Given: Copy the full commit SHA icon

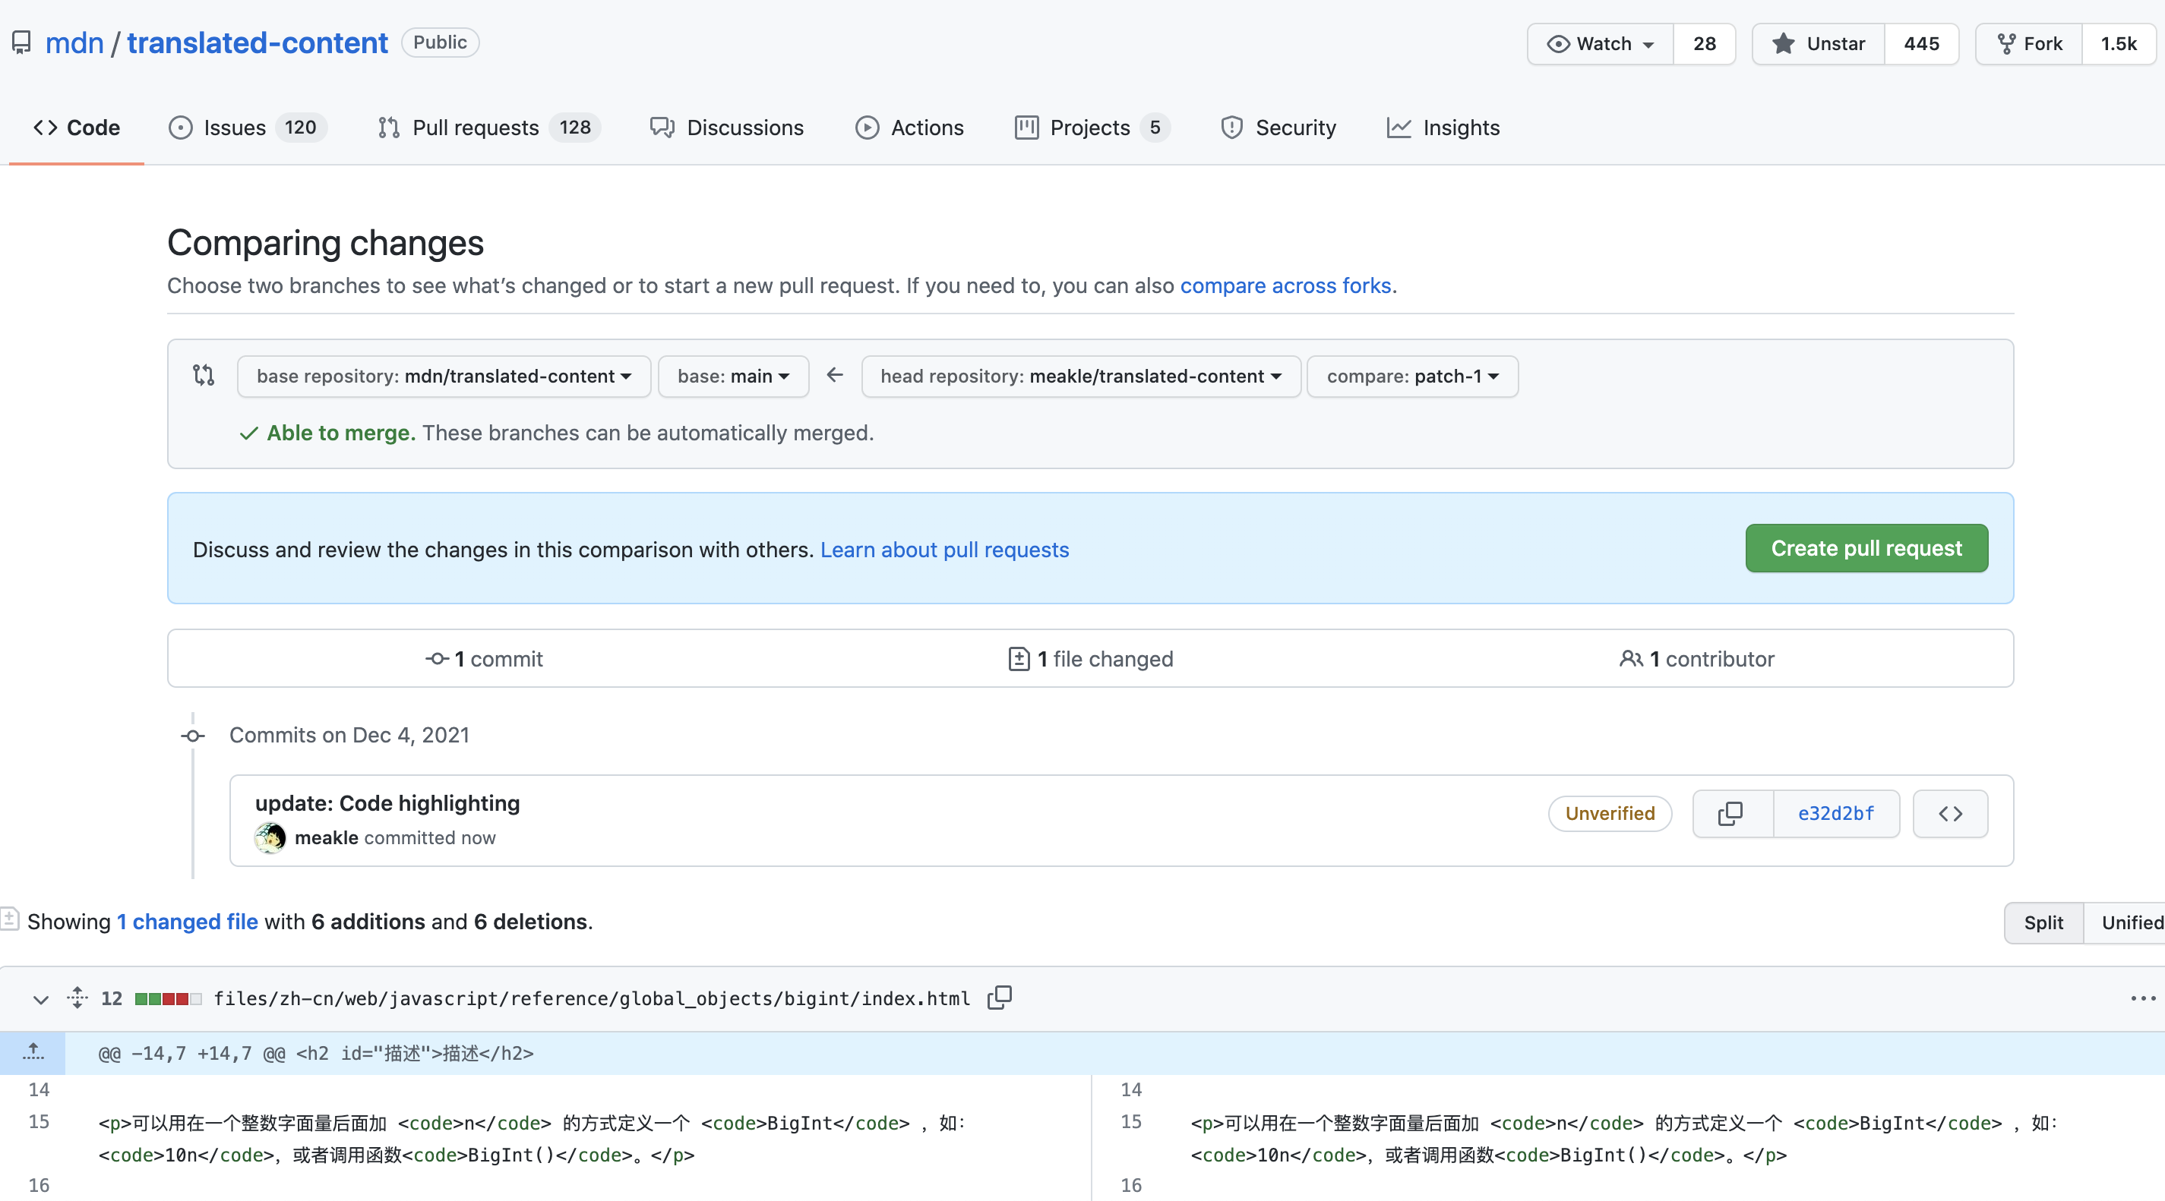Looking at the screenshot, I should click(x=1731, y=813).
